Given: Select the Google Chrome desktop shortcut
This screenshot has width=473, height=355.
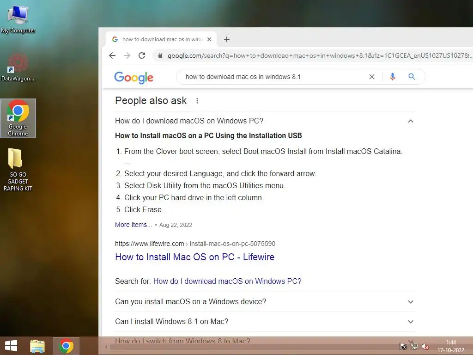Looking at the screenshot, I should [x=18, y=118].
